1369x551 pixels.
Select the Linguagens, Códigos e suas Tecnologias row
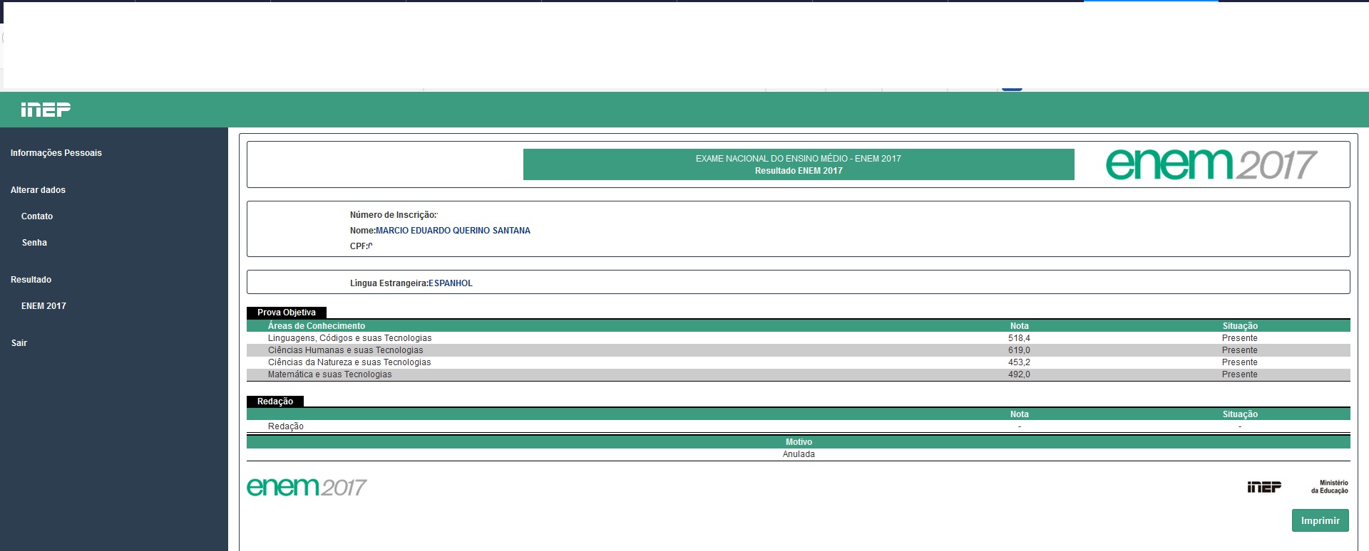[349, 338]
